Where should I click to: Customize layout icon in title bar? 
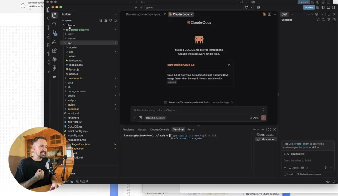tap(318, 7)
